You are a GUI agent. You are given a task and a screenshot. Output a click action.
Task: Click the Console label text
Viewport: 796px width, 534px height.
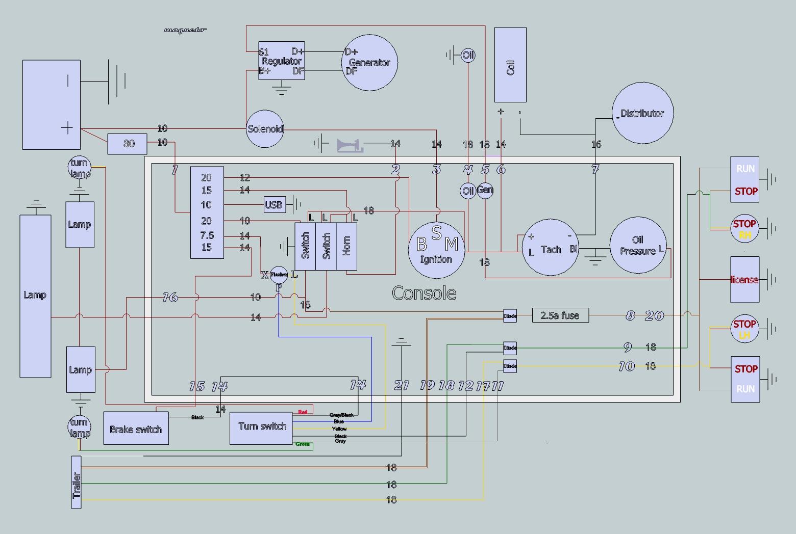pyautogui.click(x=424, y=293)
